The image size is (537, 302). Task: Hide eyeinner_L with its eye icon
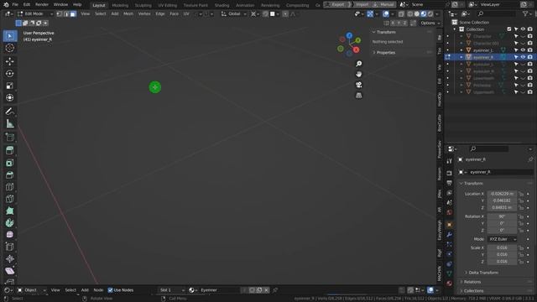click(523, 50)
